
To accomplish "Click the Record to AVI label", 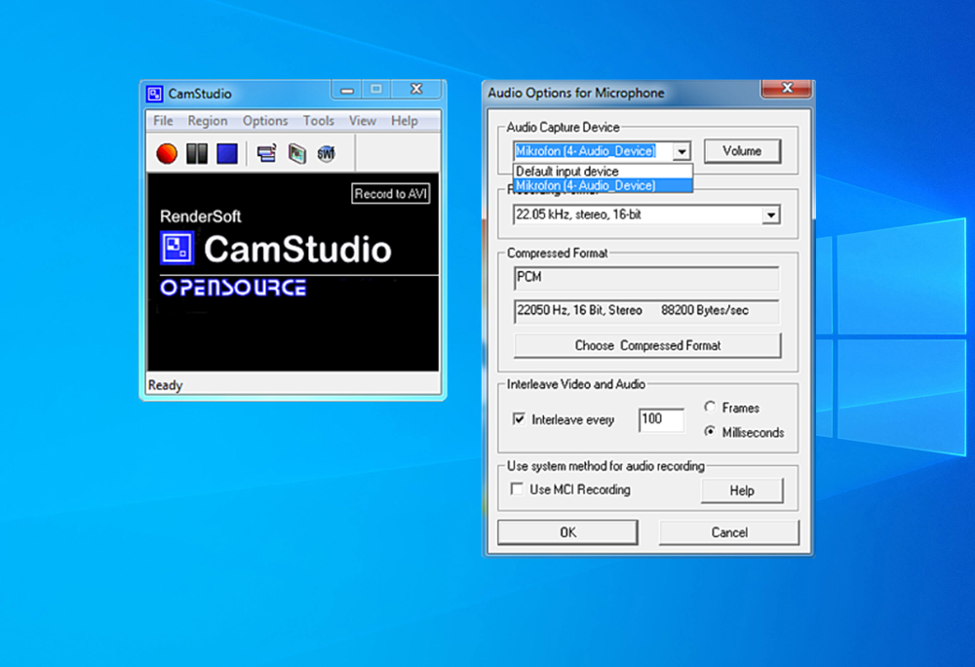I will tap(391, 194).
